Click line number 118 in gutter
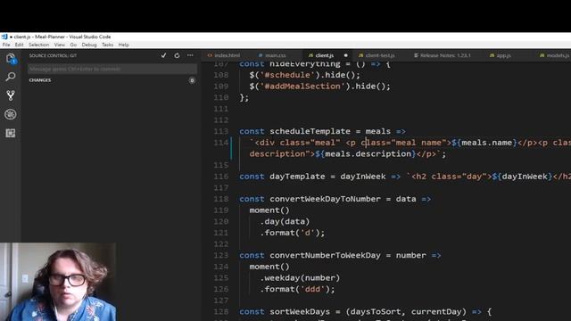The width and height of the screenshot is (571, 321). click(221, 199)
